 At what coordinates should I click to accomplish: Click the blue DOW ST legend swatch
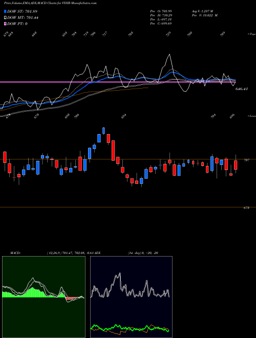[x=5, y=11]
